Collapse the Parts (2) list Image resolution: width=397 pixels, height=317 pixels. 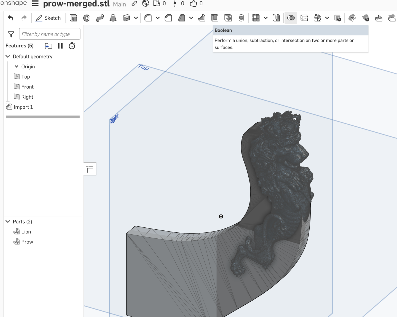pos(7,221)
